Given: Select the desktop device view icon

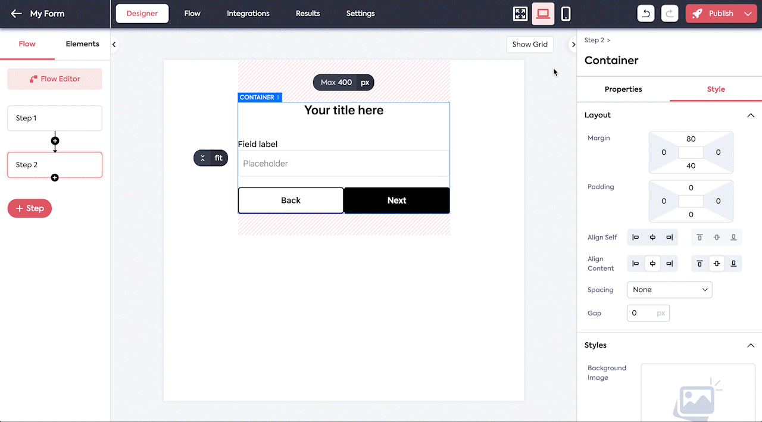Looking at the screenshot, I should 543,14.
